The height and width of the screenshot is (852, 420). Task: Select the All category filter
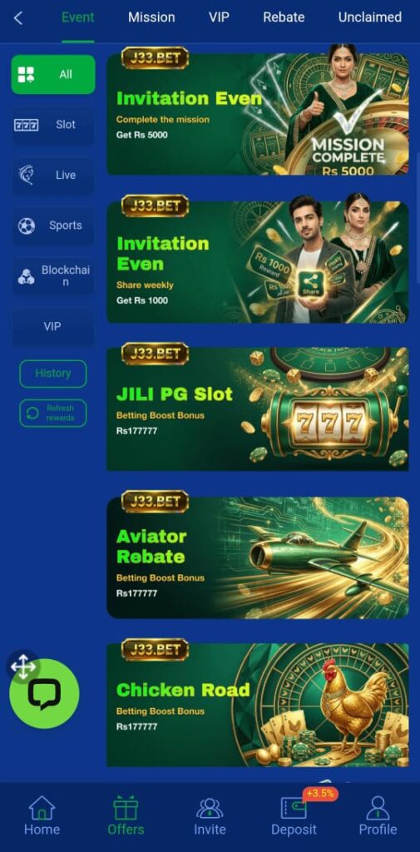coord(53,74)
